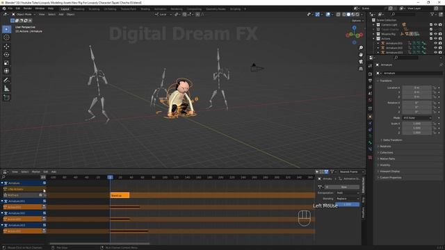Open Nearest Frame snapping dropdown
This screenshot has width=445, height=250.
coord(351,172)
